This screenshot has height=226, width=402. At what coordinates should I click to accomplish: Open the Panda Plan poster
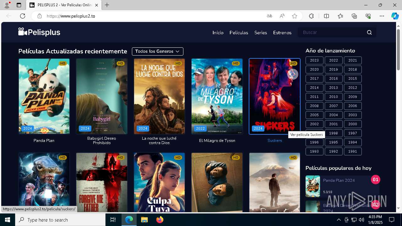44,96
